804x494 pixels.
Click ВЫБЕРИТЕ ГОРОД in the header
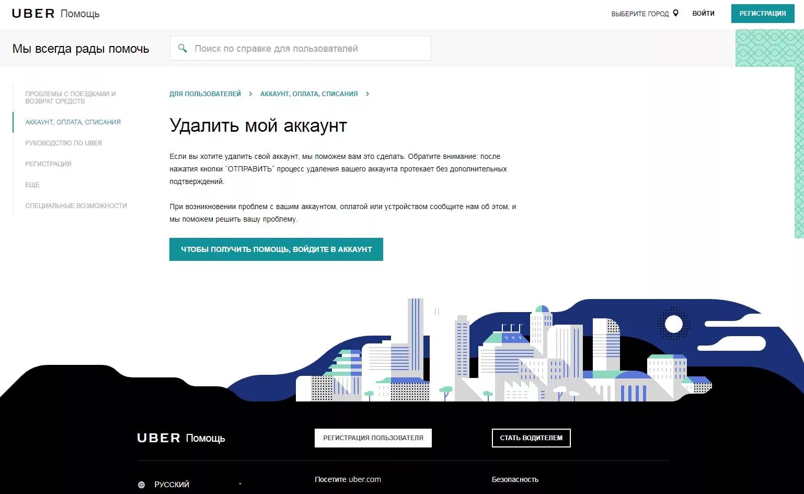click(640, 14)
